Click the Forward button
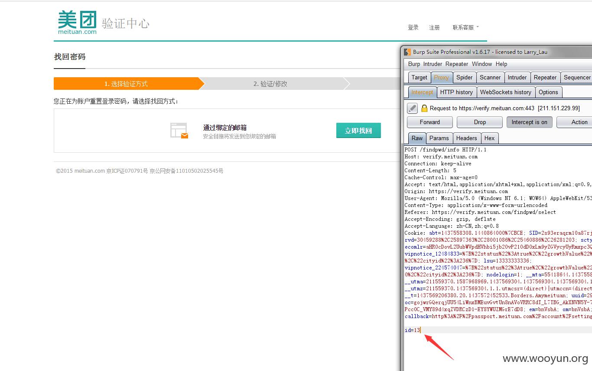Screen dimensions: 592x371 tap(429, 122)
